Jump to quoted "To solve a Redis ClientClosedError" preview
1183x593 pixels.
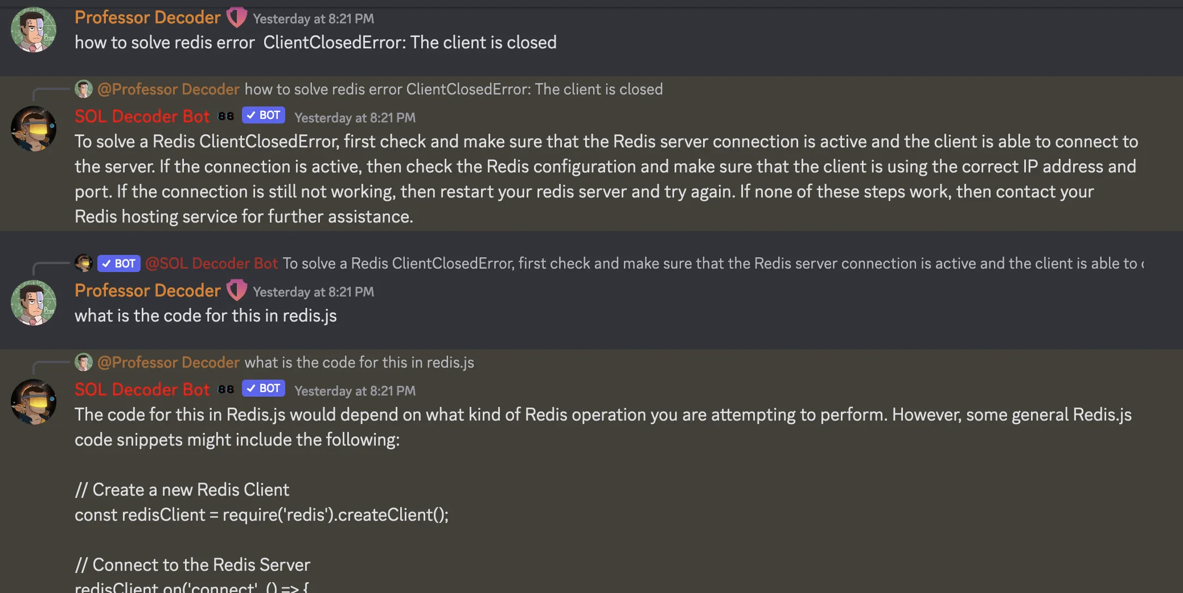pos(712,263)
